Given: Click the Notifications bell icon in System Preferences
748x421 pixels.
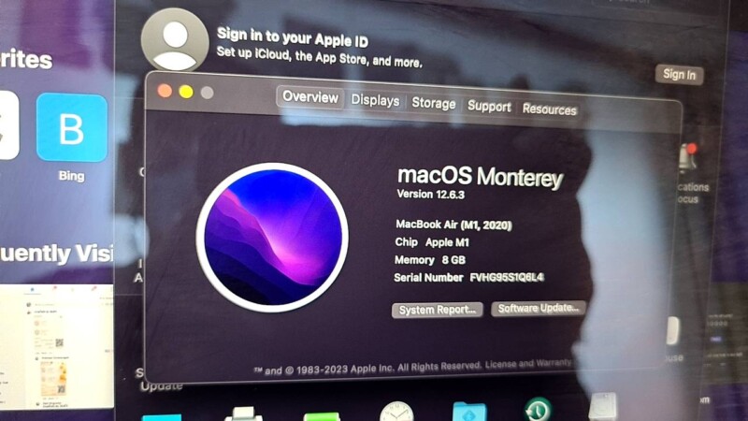Looking at the screenshot, I should pos(688,157).
